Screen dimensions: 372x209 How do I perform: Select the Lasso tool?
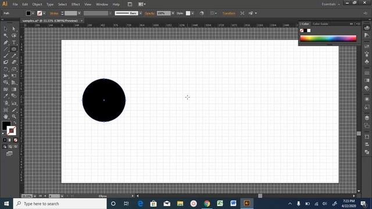click(14, 35)
